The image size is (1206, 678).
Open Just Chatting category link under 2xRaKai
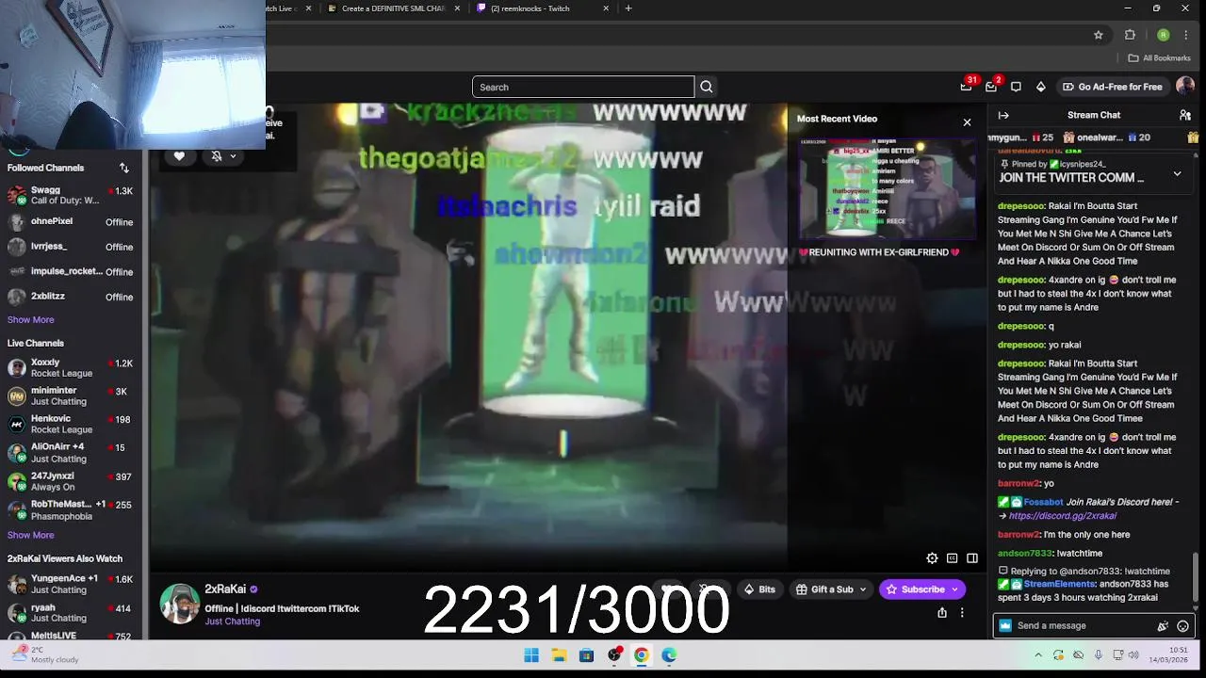[x=233, y=621]
